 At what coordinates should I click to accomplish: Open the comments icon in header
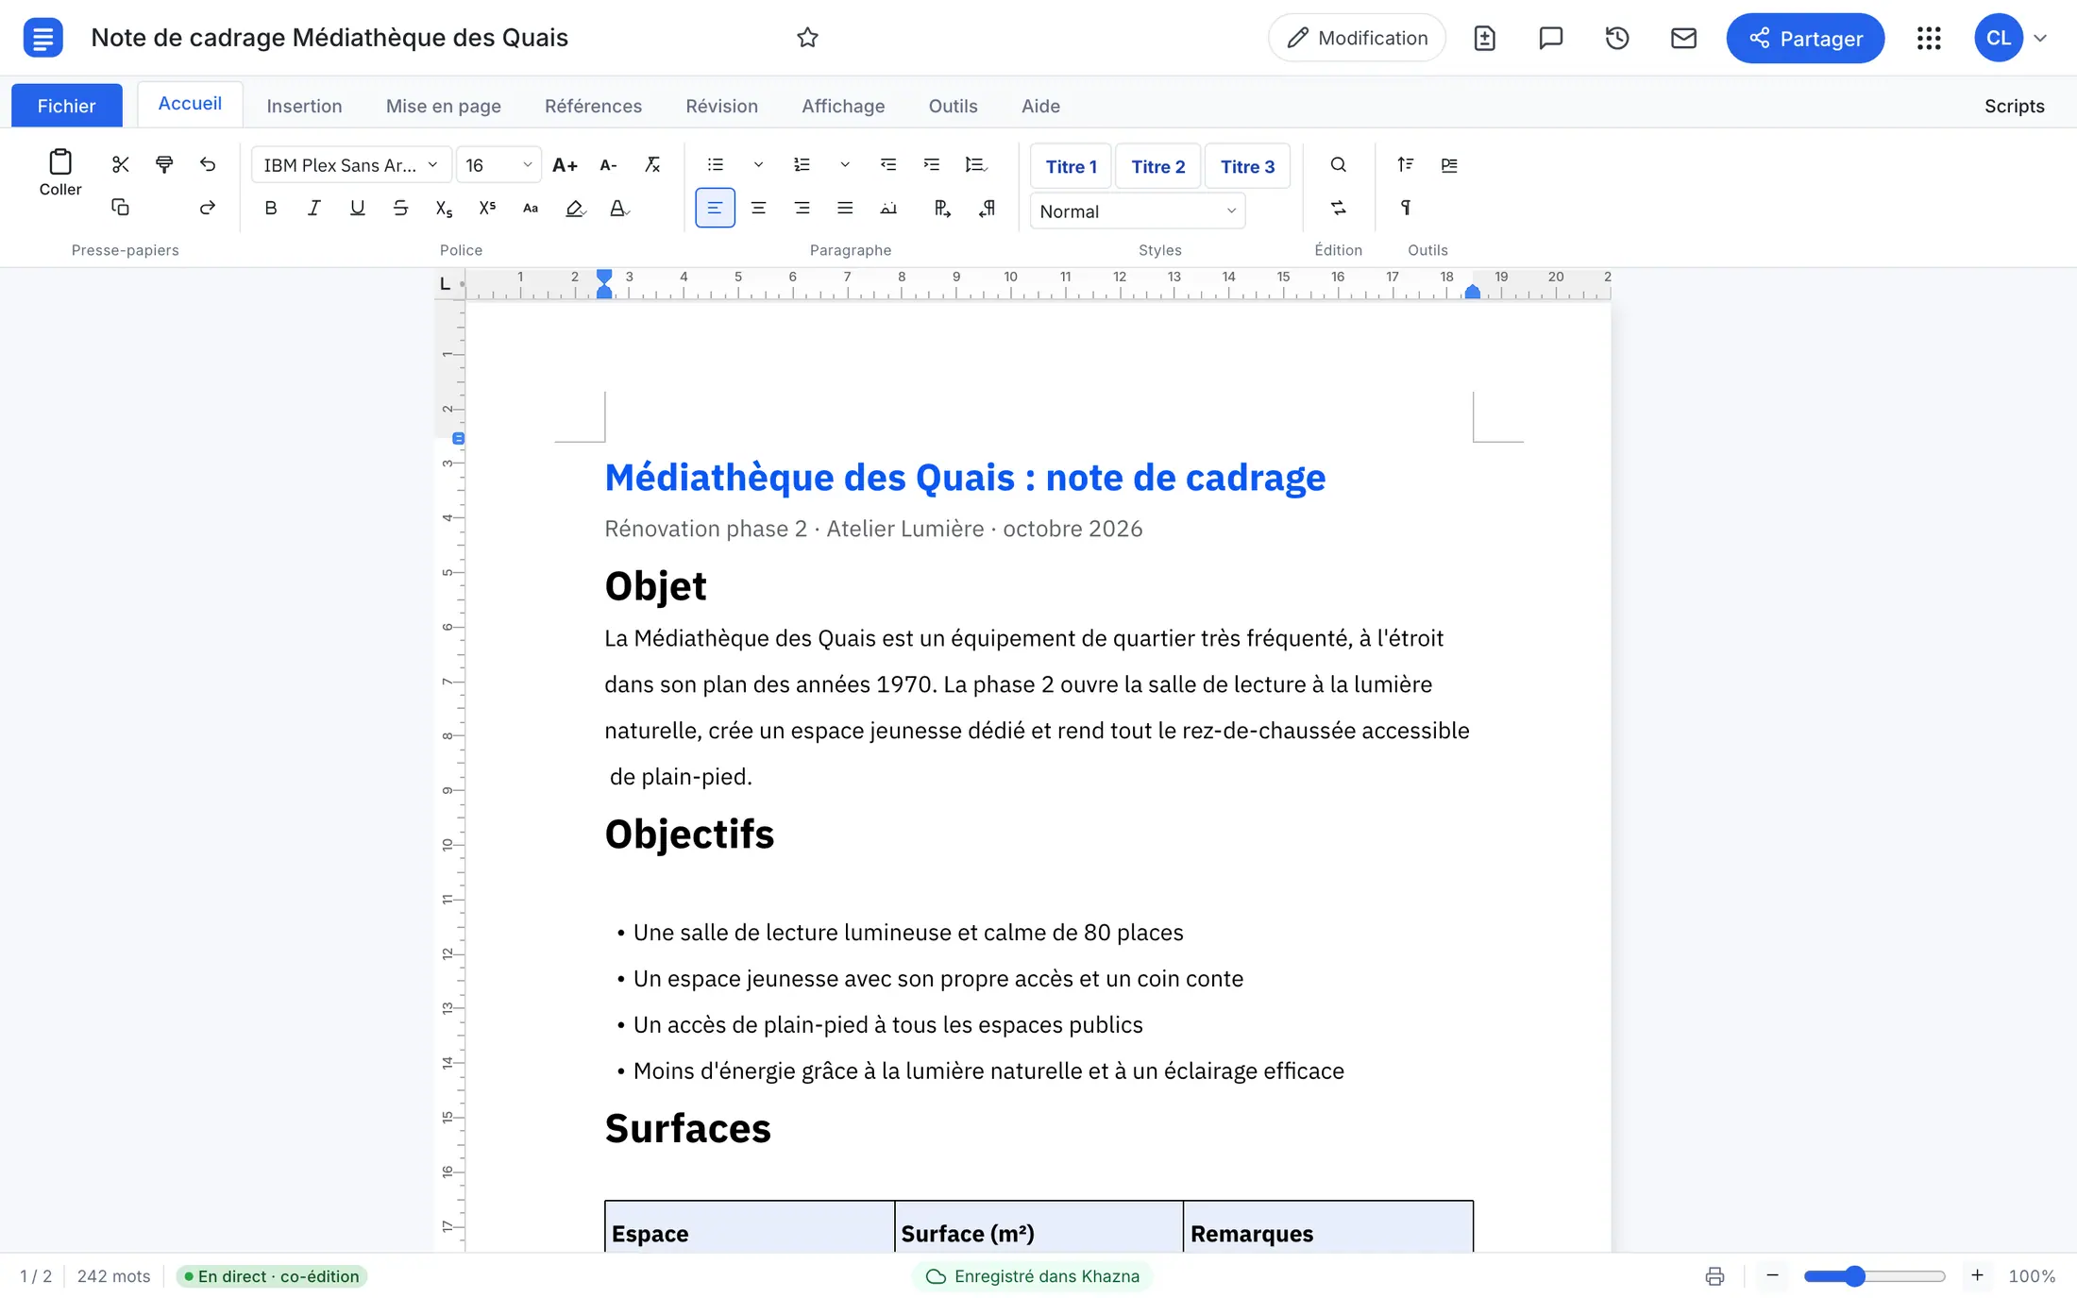pyautogui.click(x=1550, y=38)
